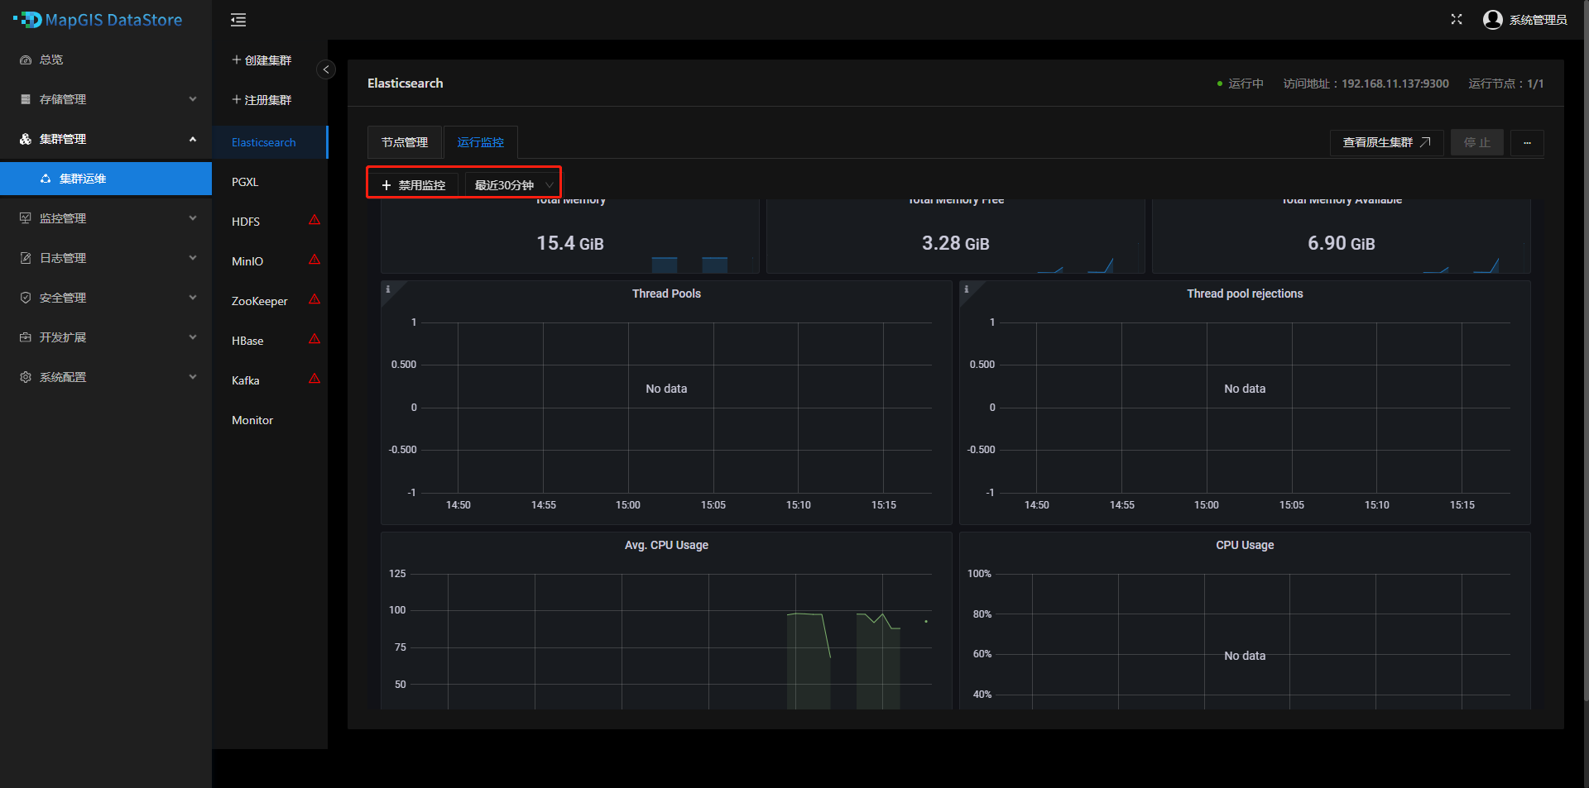This screenshot has height=788, width=1589.
Task: Click the 停止 button
Action: click(1477, 142)
